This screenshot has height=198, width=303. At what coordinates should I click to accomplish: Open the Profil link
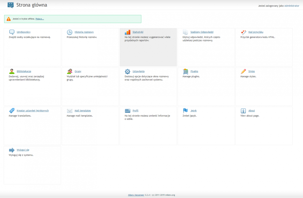tap(135, 111)
